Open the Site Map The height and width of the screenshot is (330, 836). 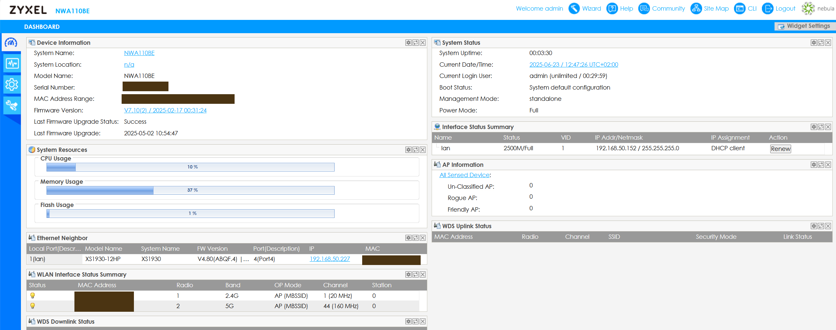(709, 9)
